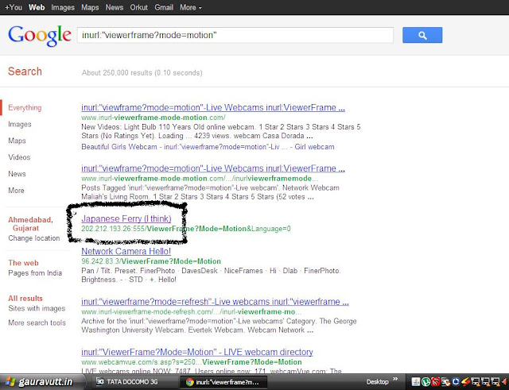Open the LIVE webcam directory result
The height and width of the screenshot is (390, 509).
click(197, 352)
